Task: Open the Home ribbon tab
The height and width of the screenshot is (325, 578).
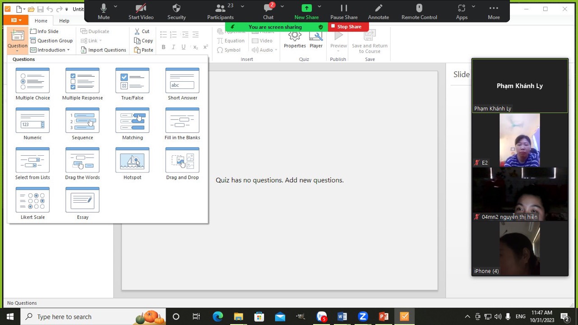Action: coord(41,21)
